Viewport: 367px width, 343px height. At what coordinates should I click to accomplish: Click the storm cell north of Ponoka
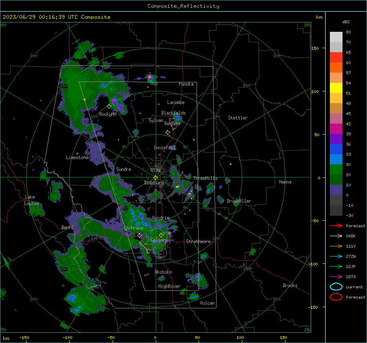pos(150,77)
